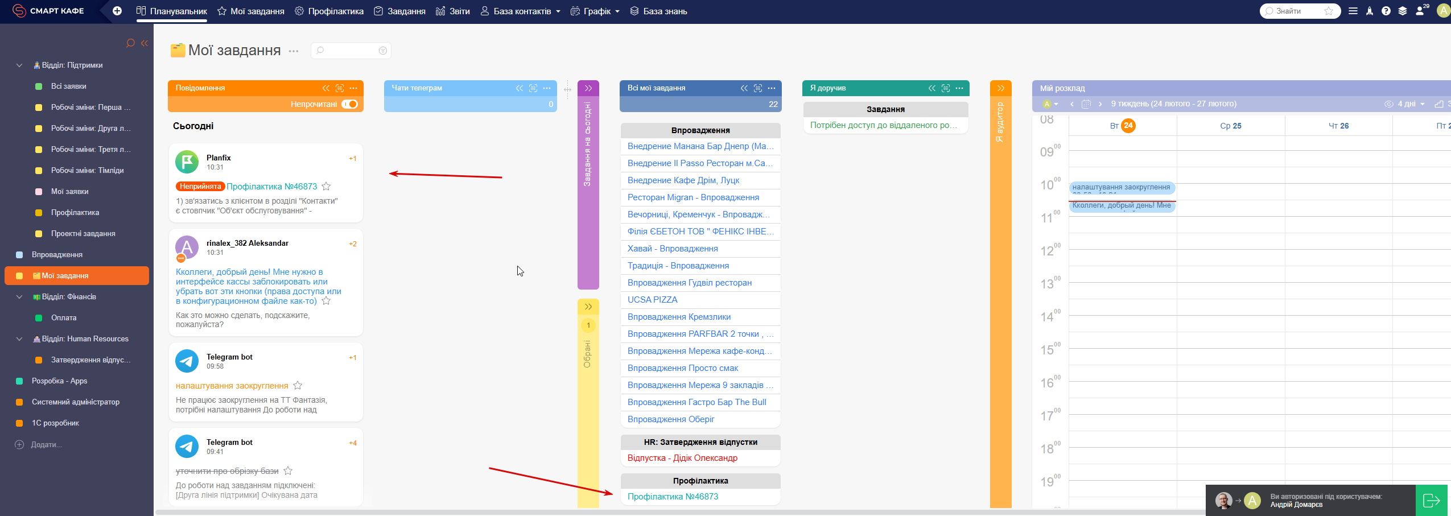1451x516 pixels.
Task: Collapse the Відділ: Фінансів tree group
Action: tap(19, 297)
